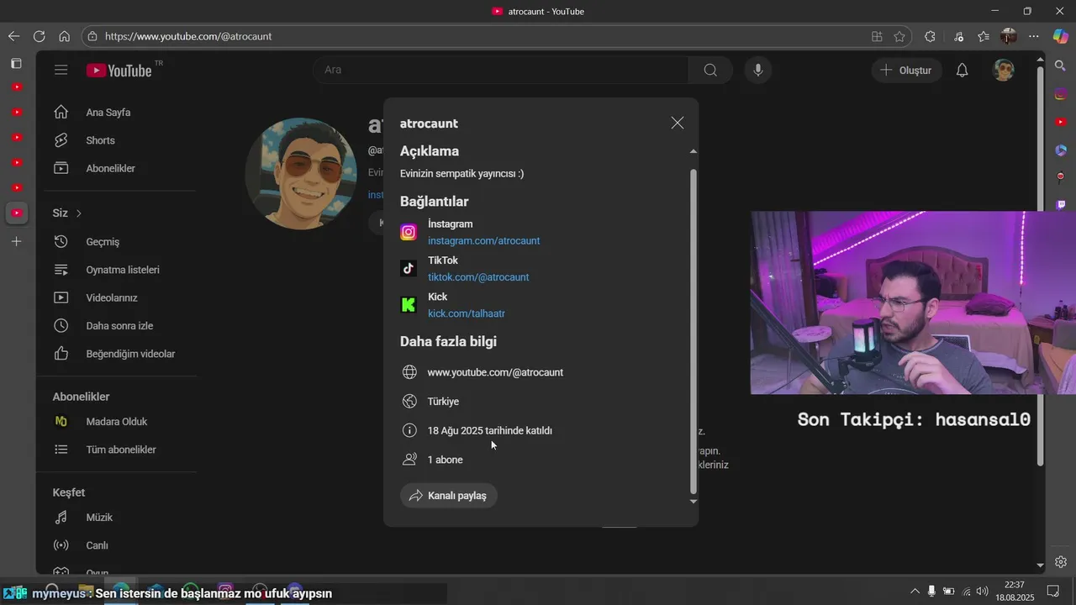The width and height of the screenshot is (1076, 605).
Task: Open the instagram.com/atrocaunt link
Action: pos(483,241)
